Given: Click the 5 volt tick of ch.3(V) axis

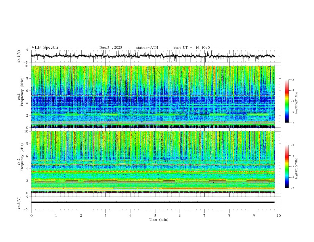Looking at the screenshot, I should pos(28,197).
